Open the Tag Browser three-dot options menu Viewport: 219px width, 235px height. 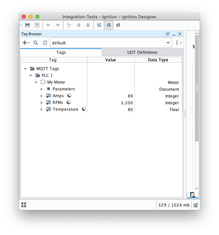click(x=178, y=43)
